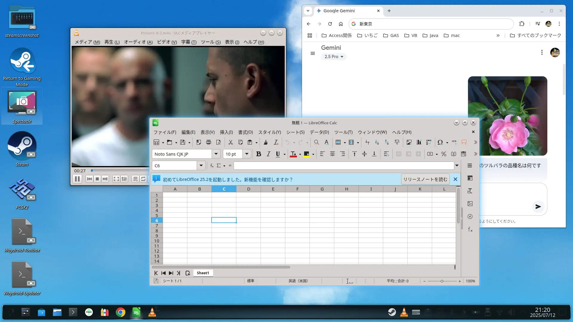Click Gemini send message arrow button
The image size is (573, 322).
pyautogui.click(x=538, y=206)
